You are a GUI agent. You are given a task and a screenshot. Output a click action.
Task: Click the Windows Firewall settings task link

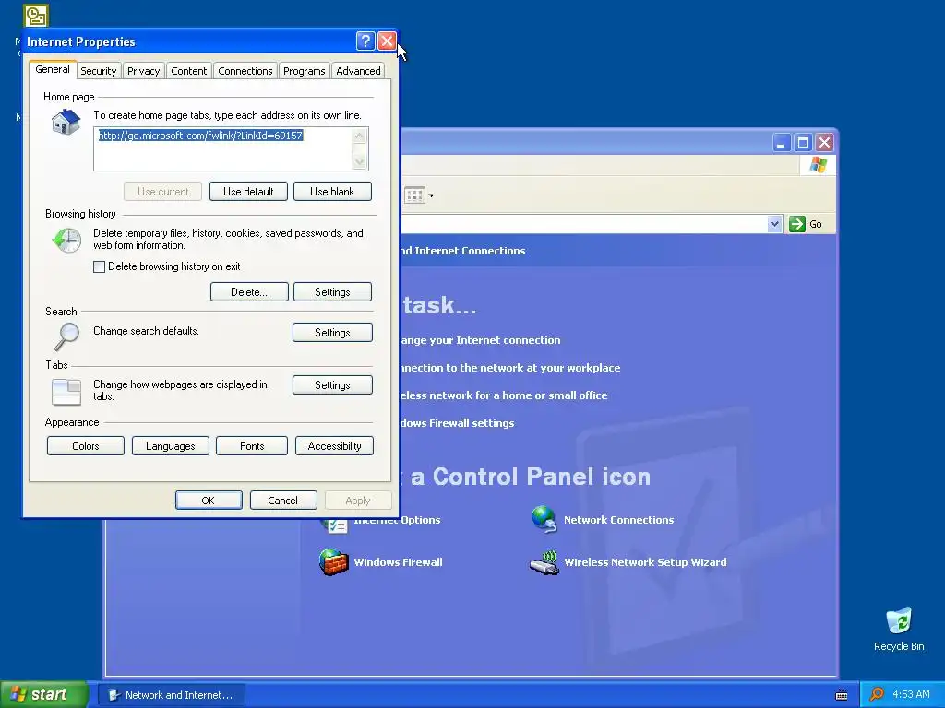(457, 423)
